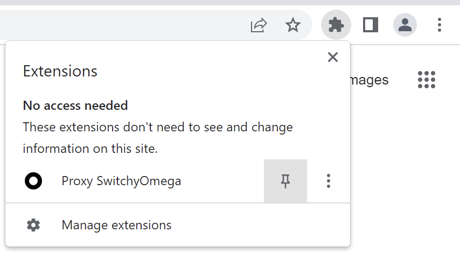460x253 pixels.
Task: Open the Images link on the page
Action: coord(370,80)
